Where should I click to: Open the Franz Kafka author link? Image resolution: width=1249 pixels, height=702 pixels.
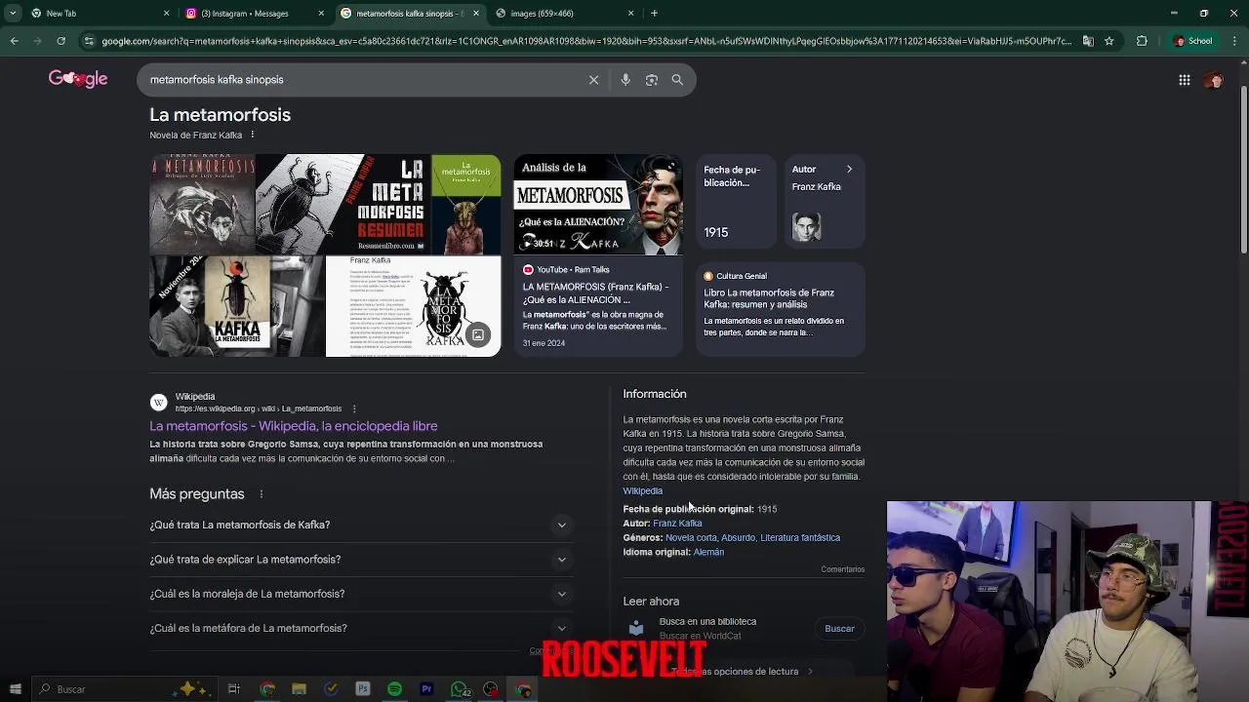click(x=677, y=524)
